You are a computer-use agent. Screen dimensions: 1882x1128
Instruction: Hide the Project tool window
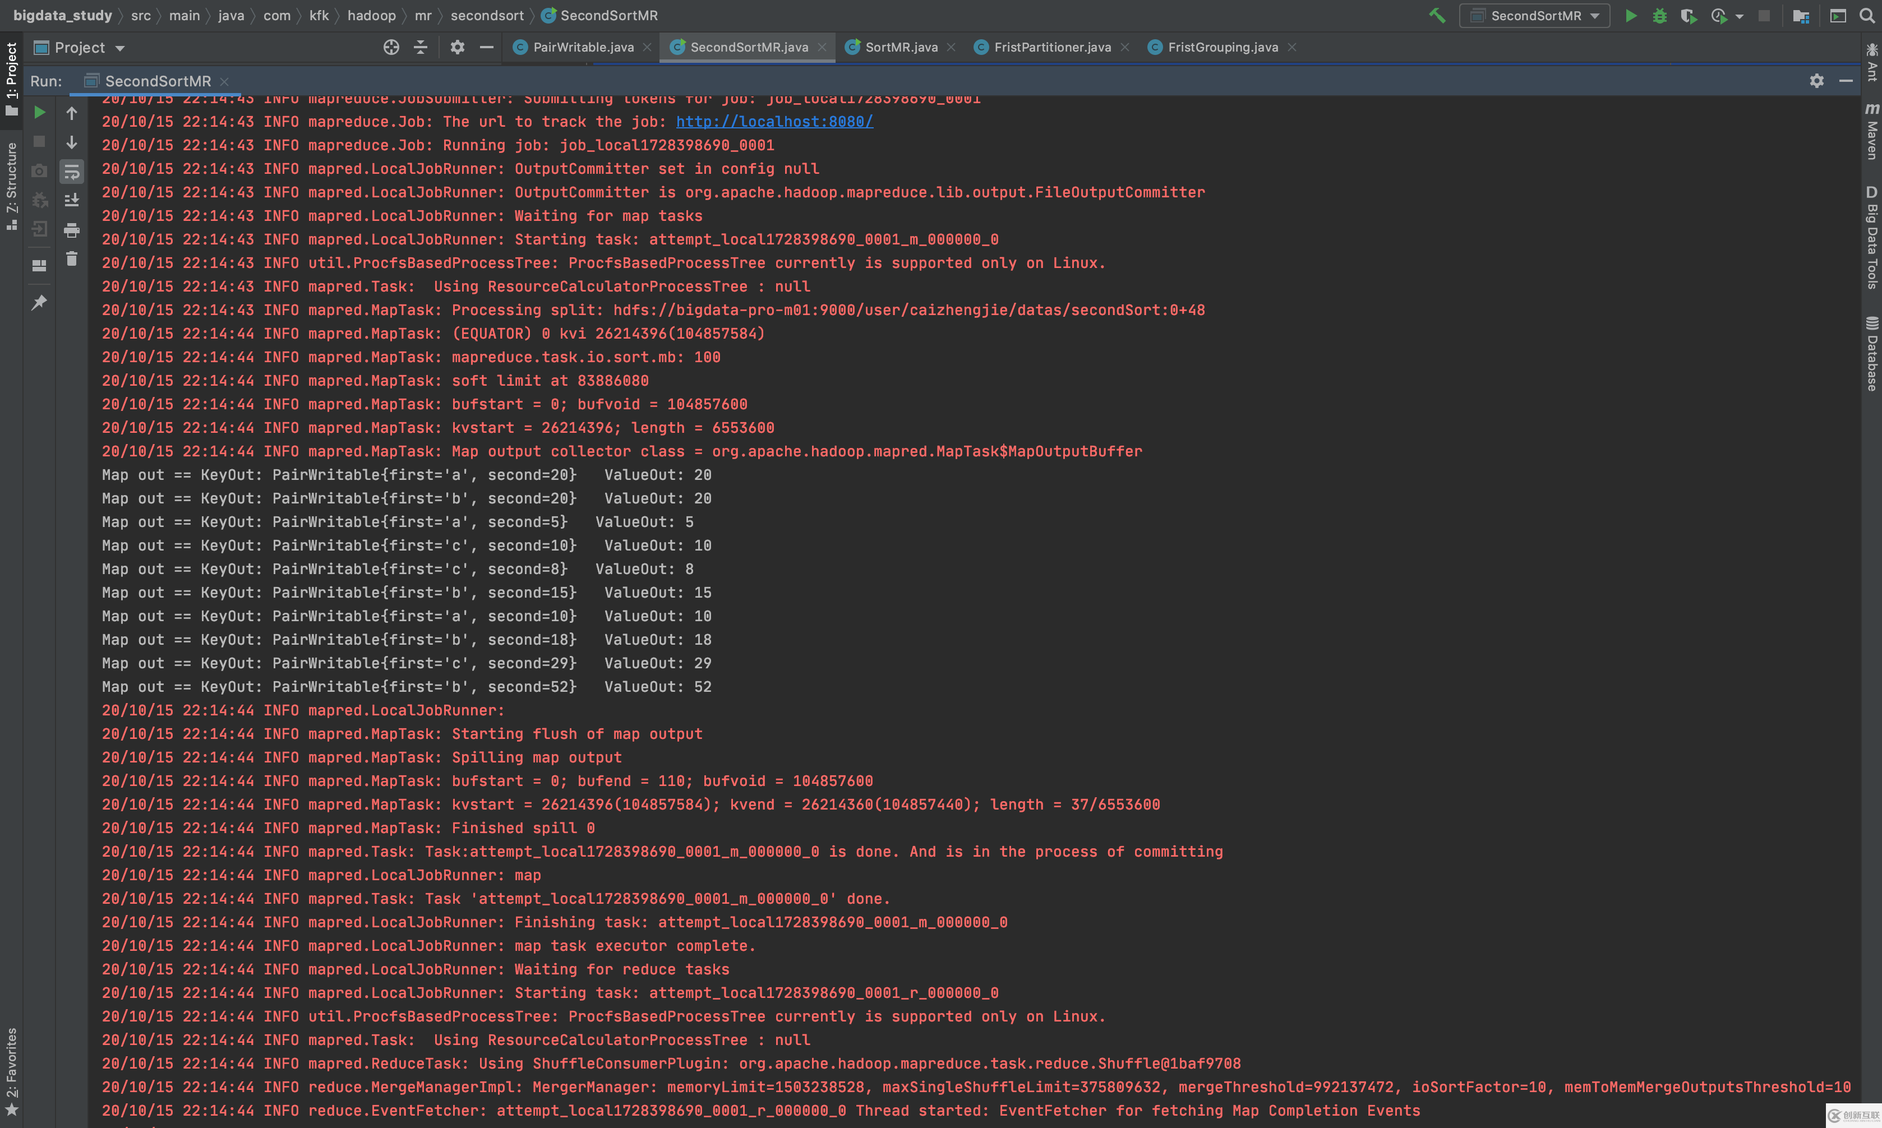[486, 47]
